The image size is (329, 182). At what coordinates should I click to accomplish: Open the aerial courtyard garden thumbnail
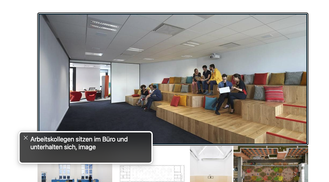271,164
